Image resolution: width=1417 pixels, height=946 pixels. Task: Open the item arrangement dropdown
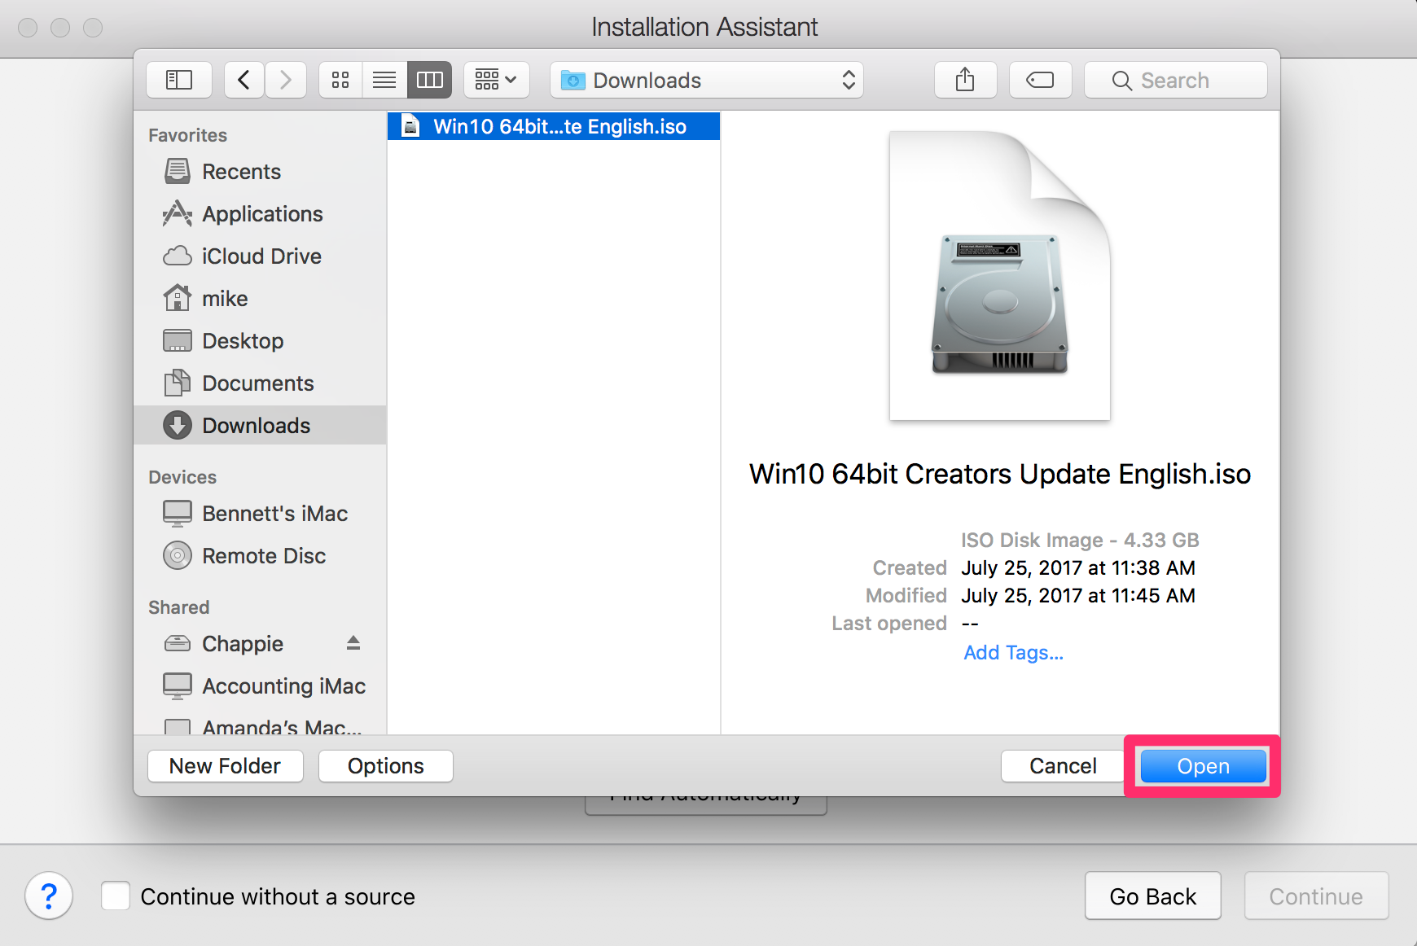496,80
